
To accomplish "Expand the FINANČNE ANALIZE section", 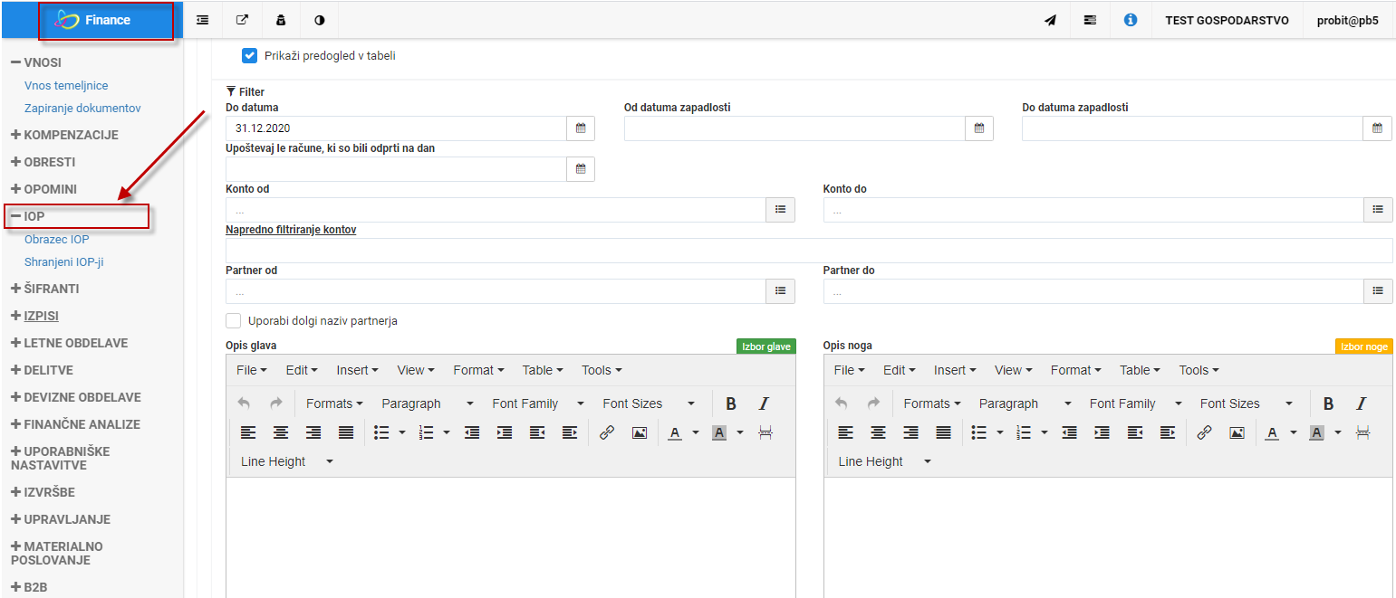I will pyautogui.click(x=75, y=424).
